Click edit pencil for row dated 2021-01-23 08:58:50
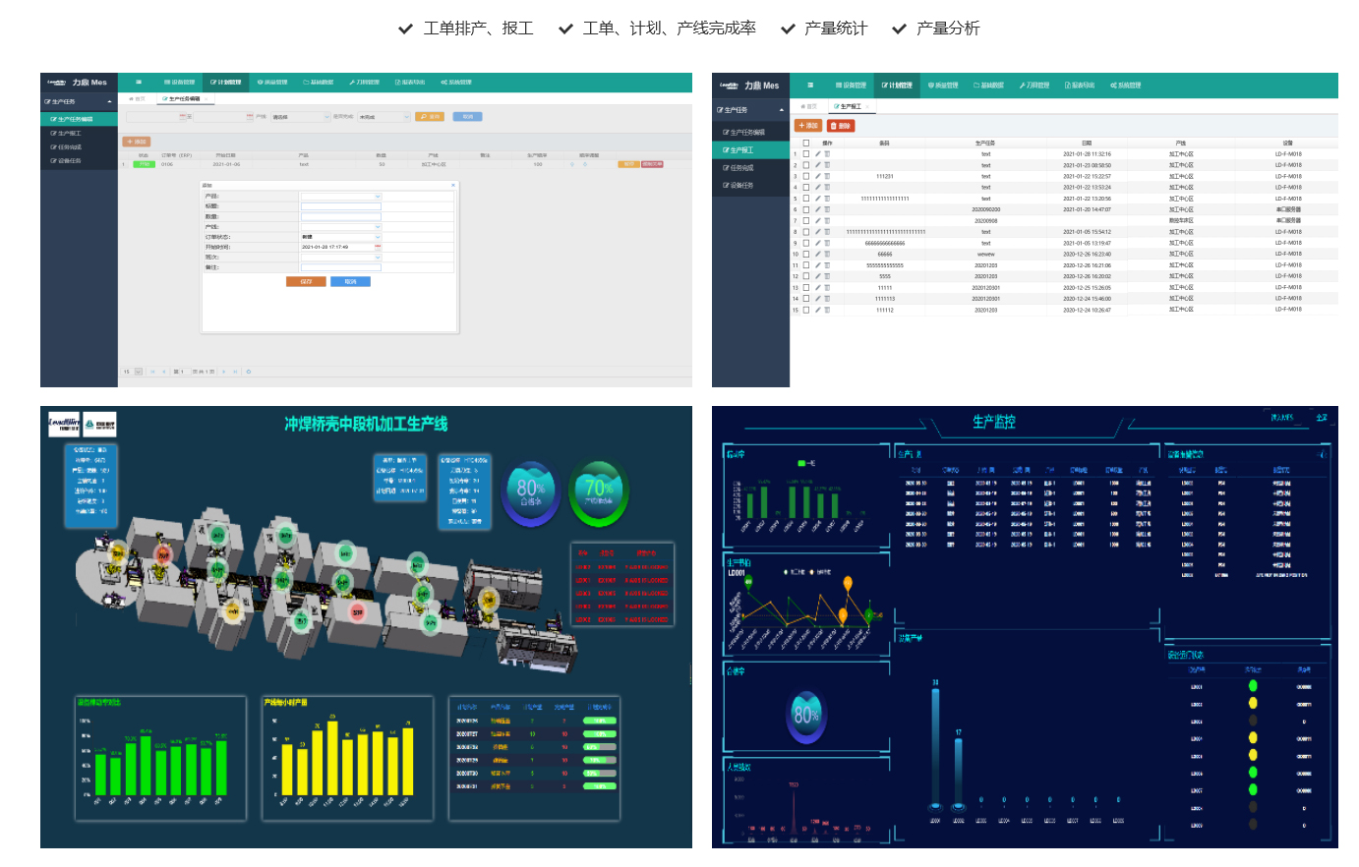1359x867 pixels. click(818, 165)
